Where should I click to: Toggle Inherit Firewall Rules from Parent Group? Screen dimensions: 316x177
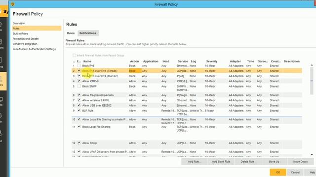75,56
